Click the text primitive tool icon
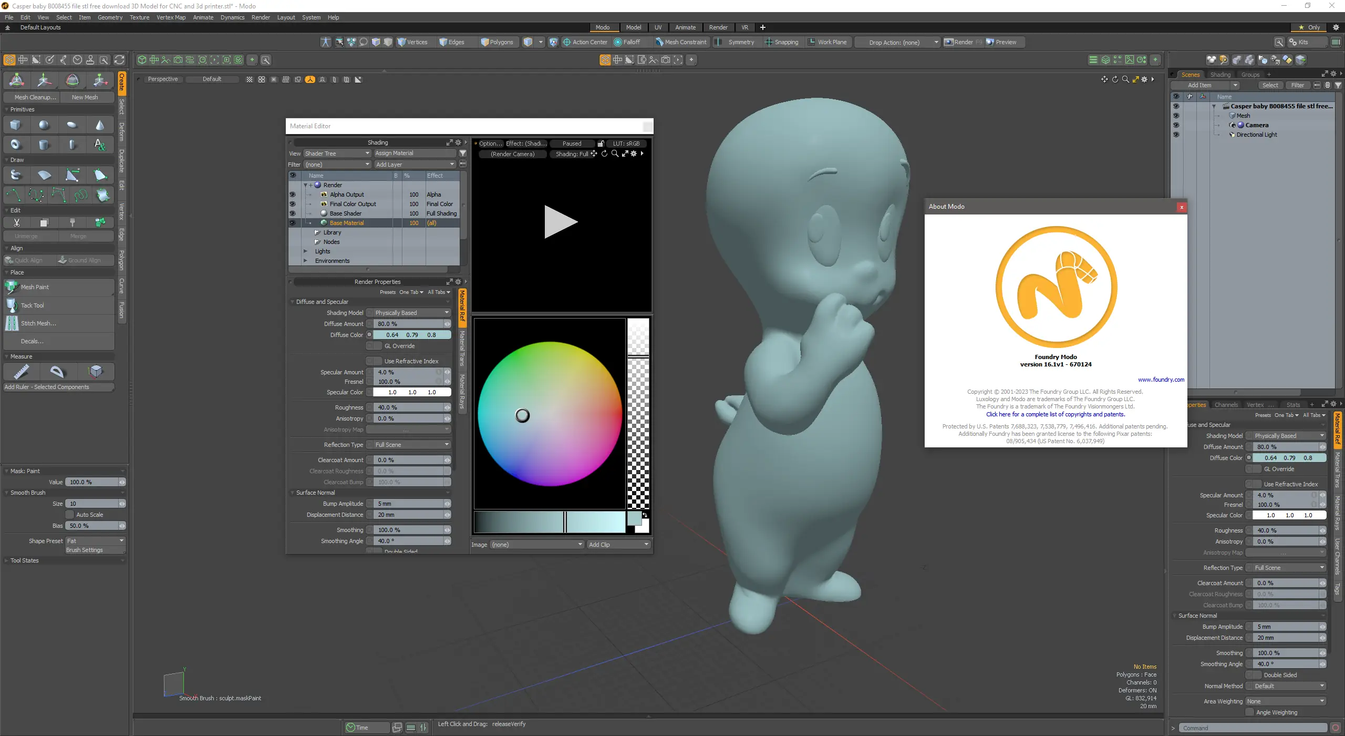Image resolution: width=1345 pixels, height=736 pixels. coord(100,145)
